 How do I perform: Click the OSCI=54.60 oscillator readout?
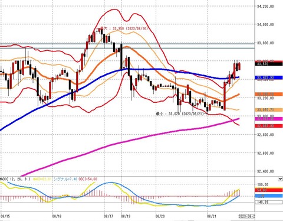(88, 179)
